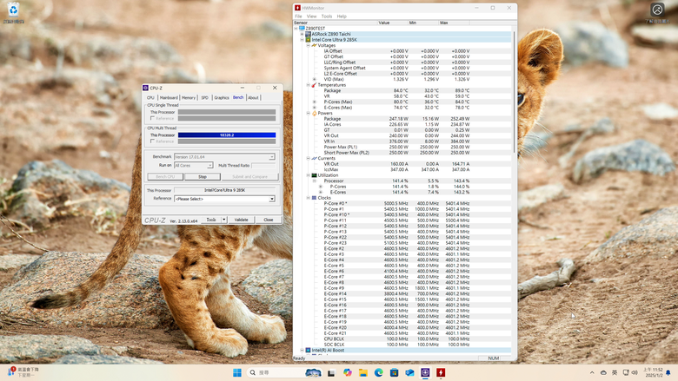This screenshot has height=381, width=678.
Task: Open Microsoft Store from the taskbar
Action: [394, 372]
